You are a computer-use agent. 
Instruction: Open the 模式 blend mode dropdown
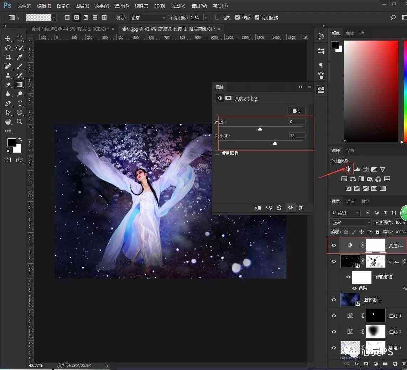tap(147, 18)
